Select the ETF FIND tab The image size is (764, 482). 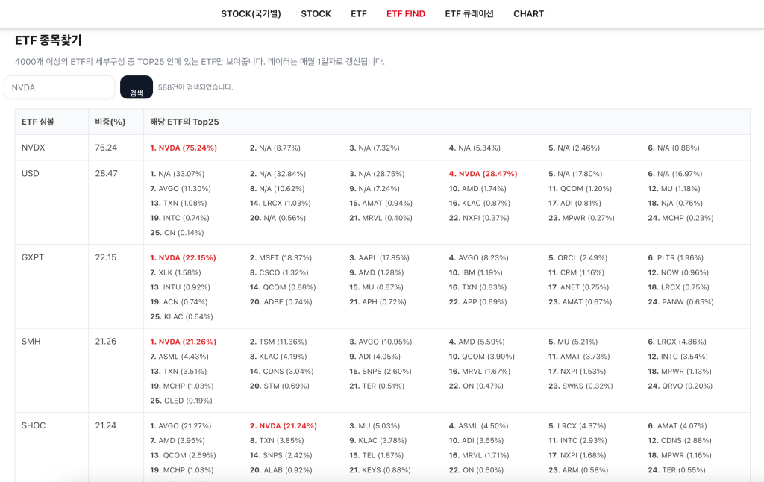point(406,14)
